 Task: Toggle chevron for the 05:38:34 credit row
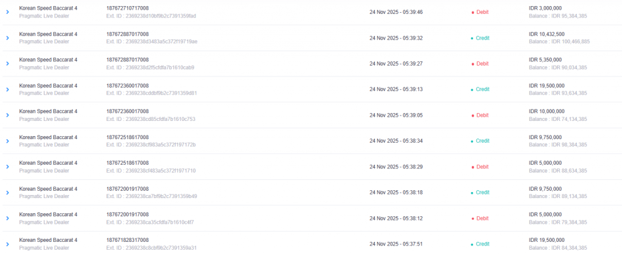click(7, 141)
